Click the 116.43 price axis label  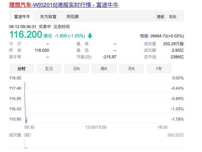coord(15,109)
